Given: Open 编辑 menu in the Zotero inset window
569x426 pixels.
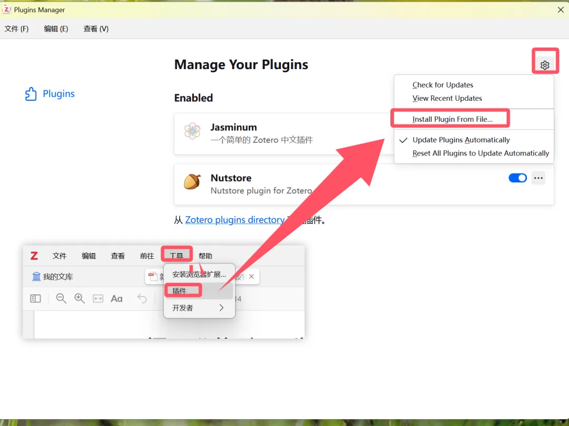Looking at the screenshot, I should 89,256.
